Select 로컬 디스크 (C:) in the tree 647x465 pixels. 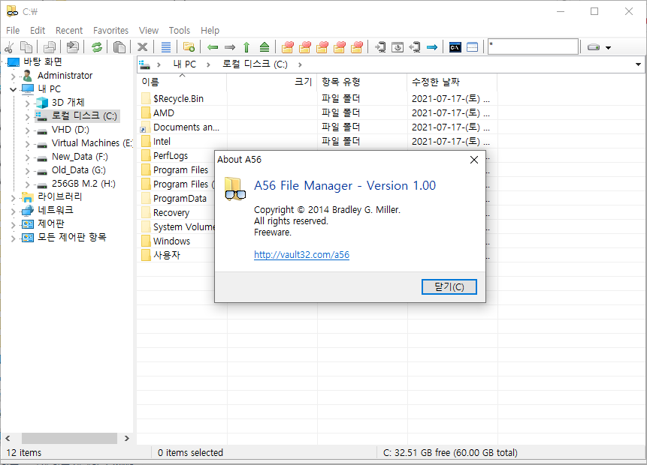point(84,116)
